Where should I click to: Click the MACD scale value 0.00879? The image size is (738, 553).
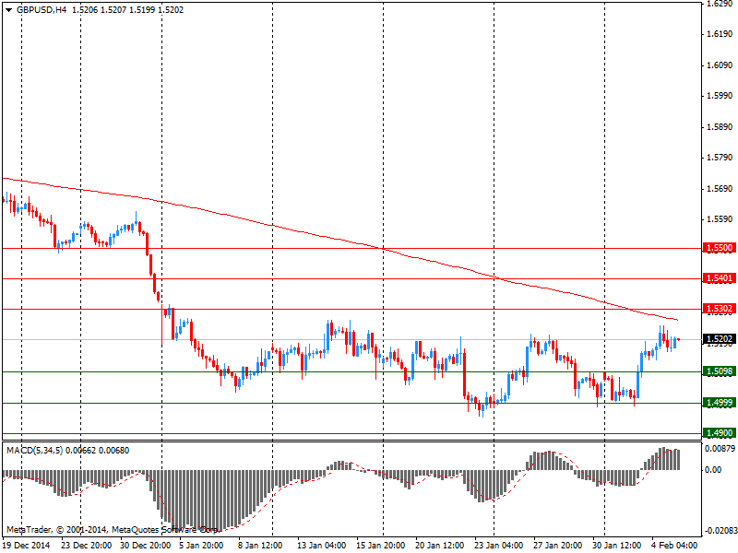tap(720, 449)
